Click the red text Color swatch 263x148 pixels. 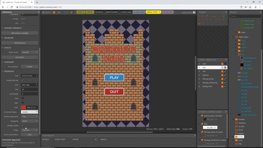click(x=23, y=107)
